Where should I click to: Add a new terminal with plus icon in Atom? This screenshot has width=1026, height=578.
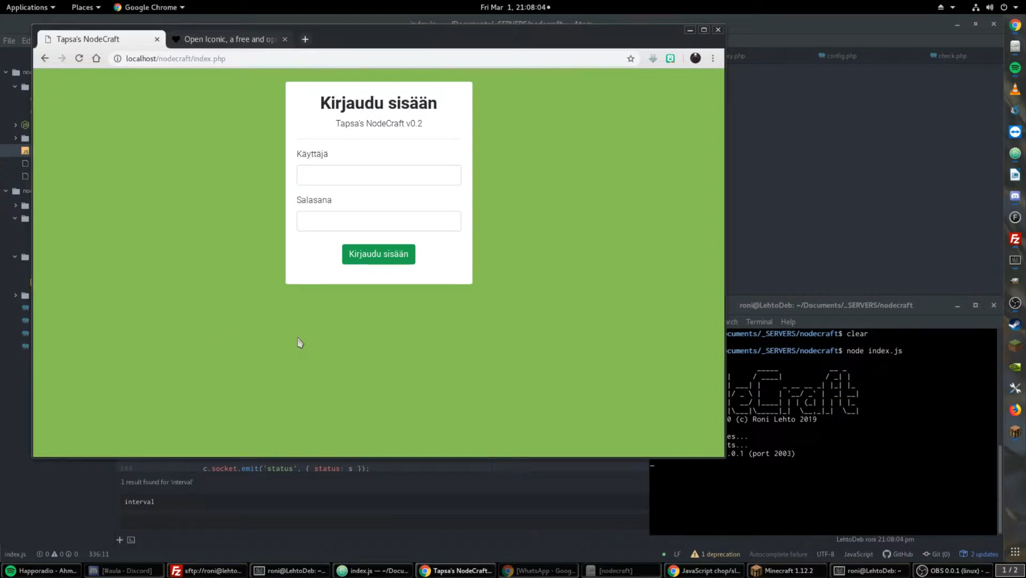120,540
